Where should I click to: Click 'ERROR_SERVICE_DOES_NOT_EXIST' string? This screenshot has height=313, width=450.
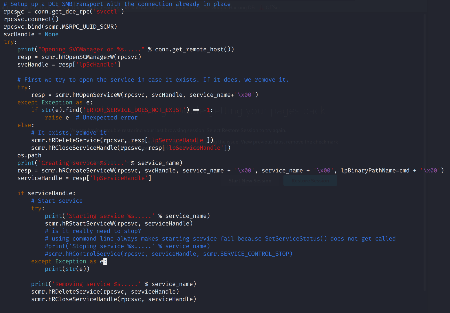click(x=134, y=110)
